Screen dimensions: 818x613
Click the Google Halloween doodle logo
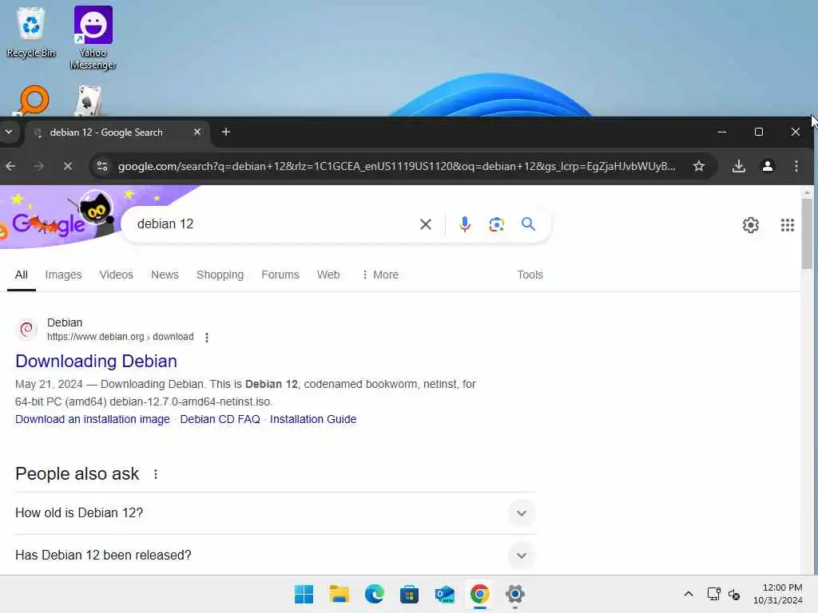(58, 218)
